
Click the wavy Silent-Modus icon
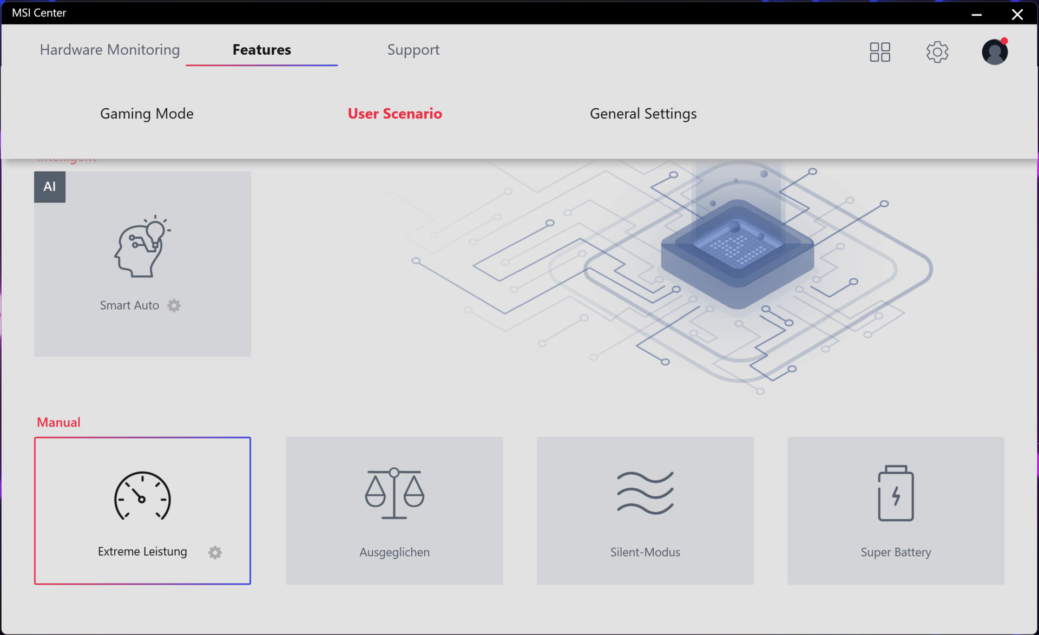(x=645, y=493)
